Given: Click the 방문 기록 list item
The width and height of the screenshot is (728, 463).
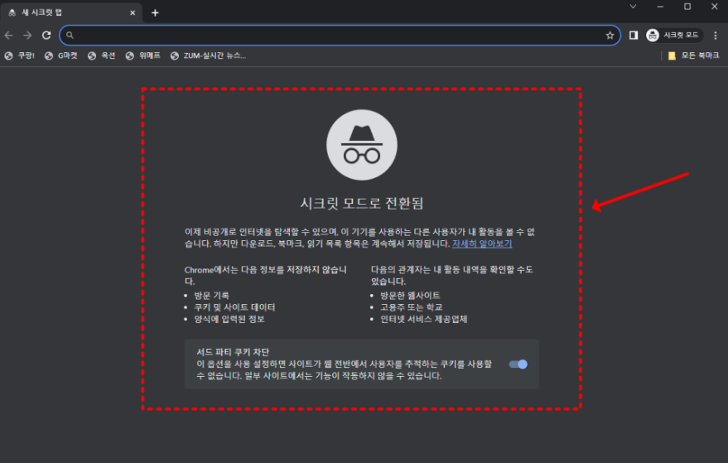Looking at the screenshot, I should (x=212, y=296).
